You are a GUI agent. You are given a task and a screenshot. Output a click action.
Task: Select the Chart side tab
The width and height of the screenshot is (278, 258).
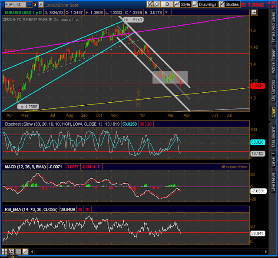click(x=273, y=112)
